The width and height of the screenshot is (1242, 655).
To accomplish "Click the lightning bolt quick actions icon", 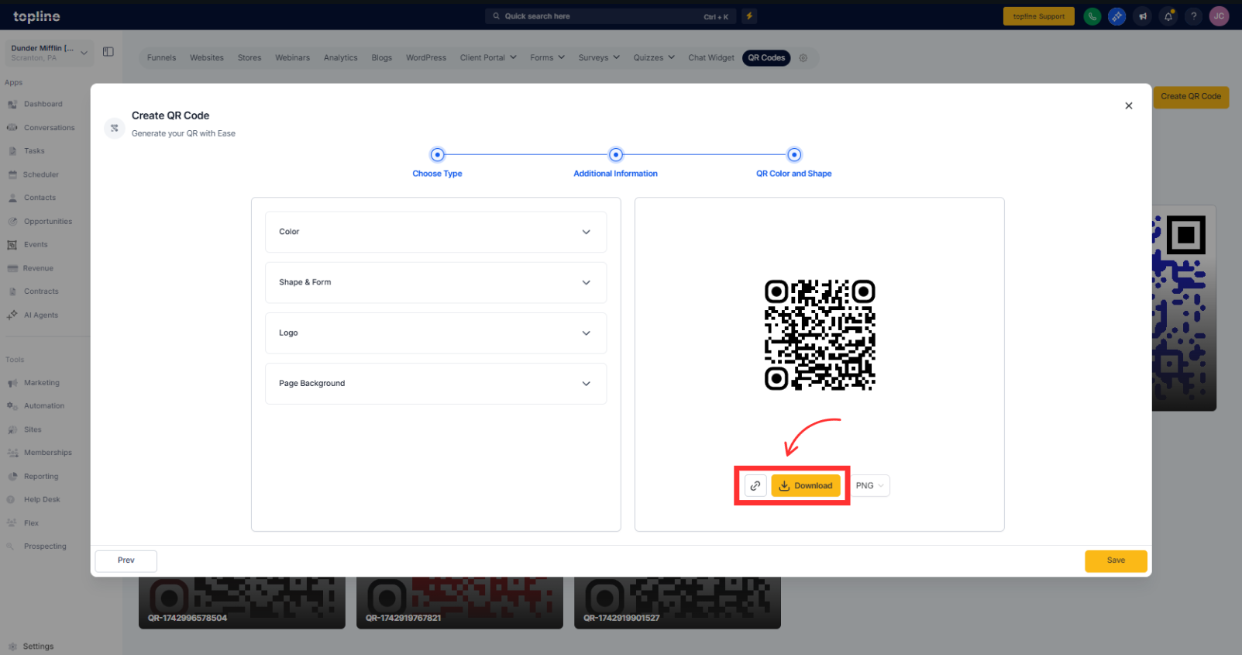I will tap(749, 16).
